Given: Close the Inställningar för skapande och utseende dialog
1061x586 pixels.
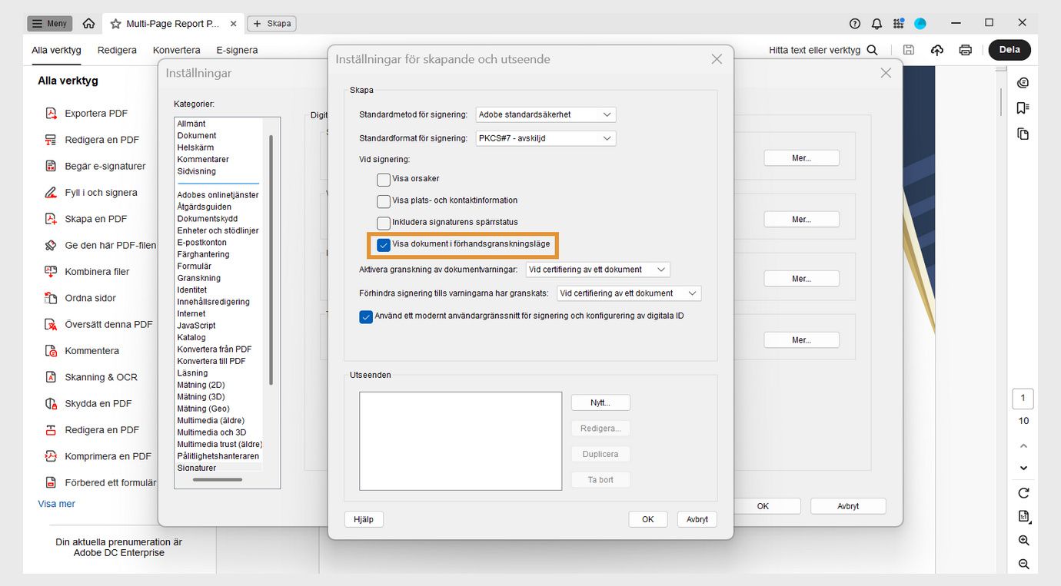Looking at the screenshot, I should point(717,59).
